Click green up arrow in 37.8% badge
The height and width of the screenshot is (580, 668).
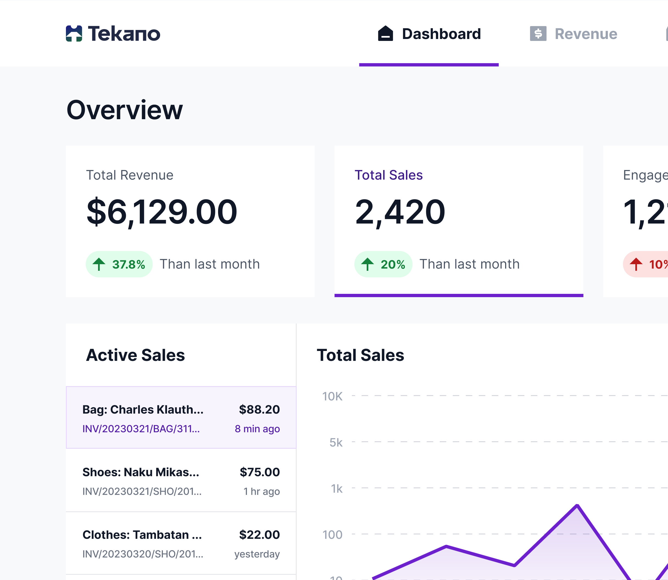click(99, 264)
